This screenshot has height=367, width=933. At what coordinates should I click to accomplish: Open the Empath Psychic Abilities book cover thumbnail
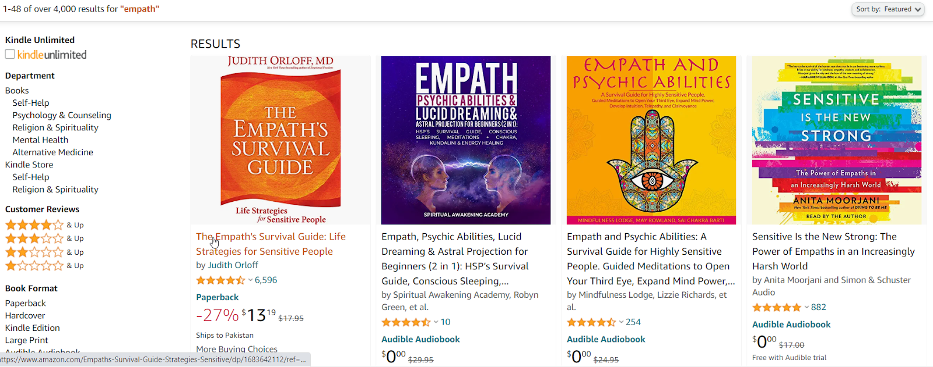(465, 140)
